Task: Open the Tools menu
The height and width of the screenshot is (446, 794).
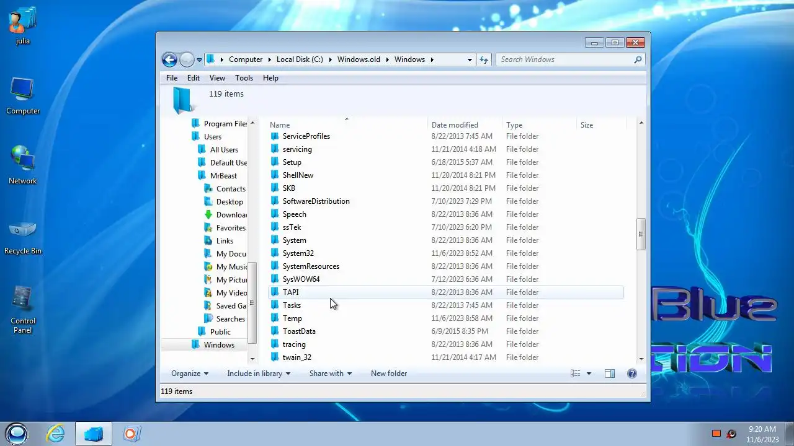Action: point(244,78)
